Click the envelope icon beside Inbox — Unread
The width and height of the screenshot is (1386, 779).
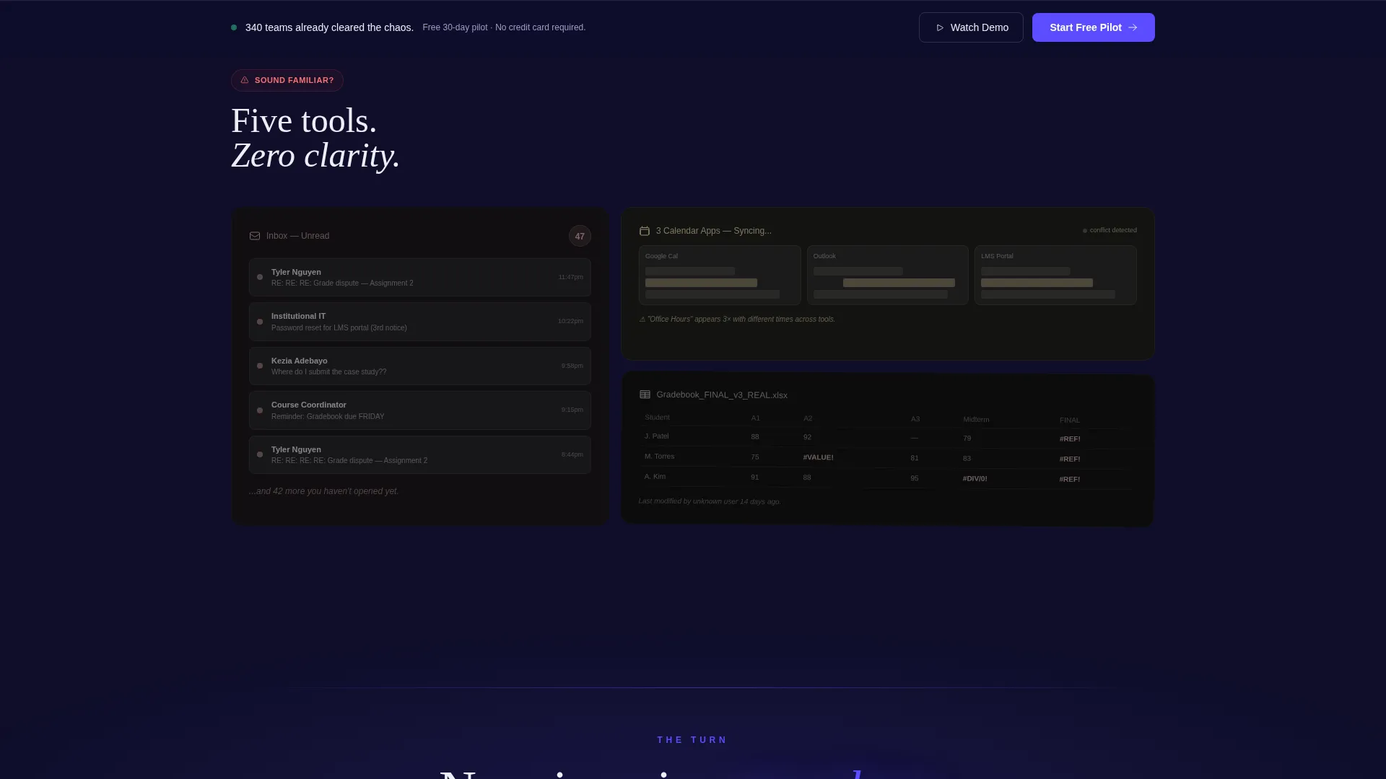point(255,236)
